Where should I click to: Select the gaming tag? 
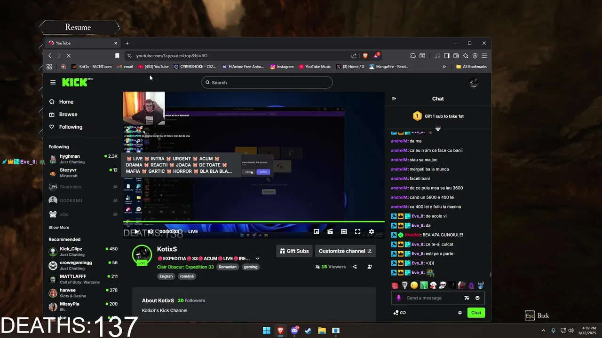pos(251,267)
